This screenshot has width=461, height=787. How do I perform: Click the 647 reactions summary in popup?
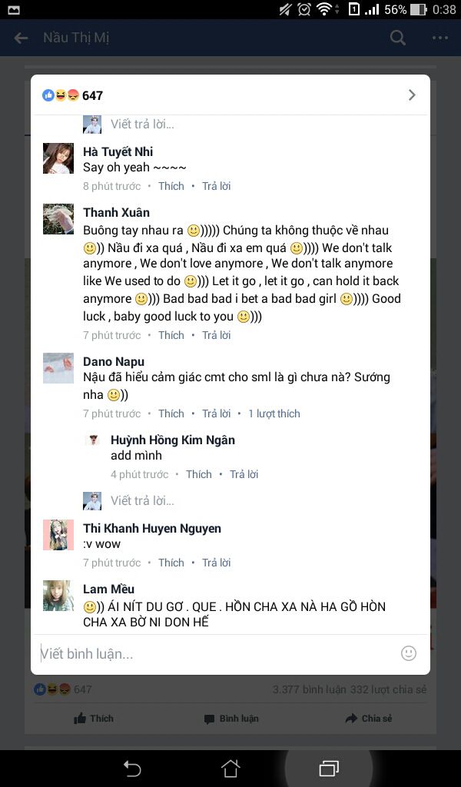(73, 95)
